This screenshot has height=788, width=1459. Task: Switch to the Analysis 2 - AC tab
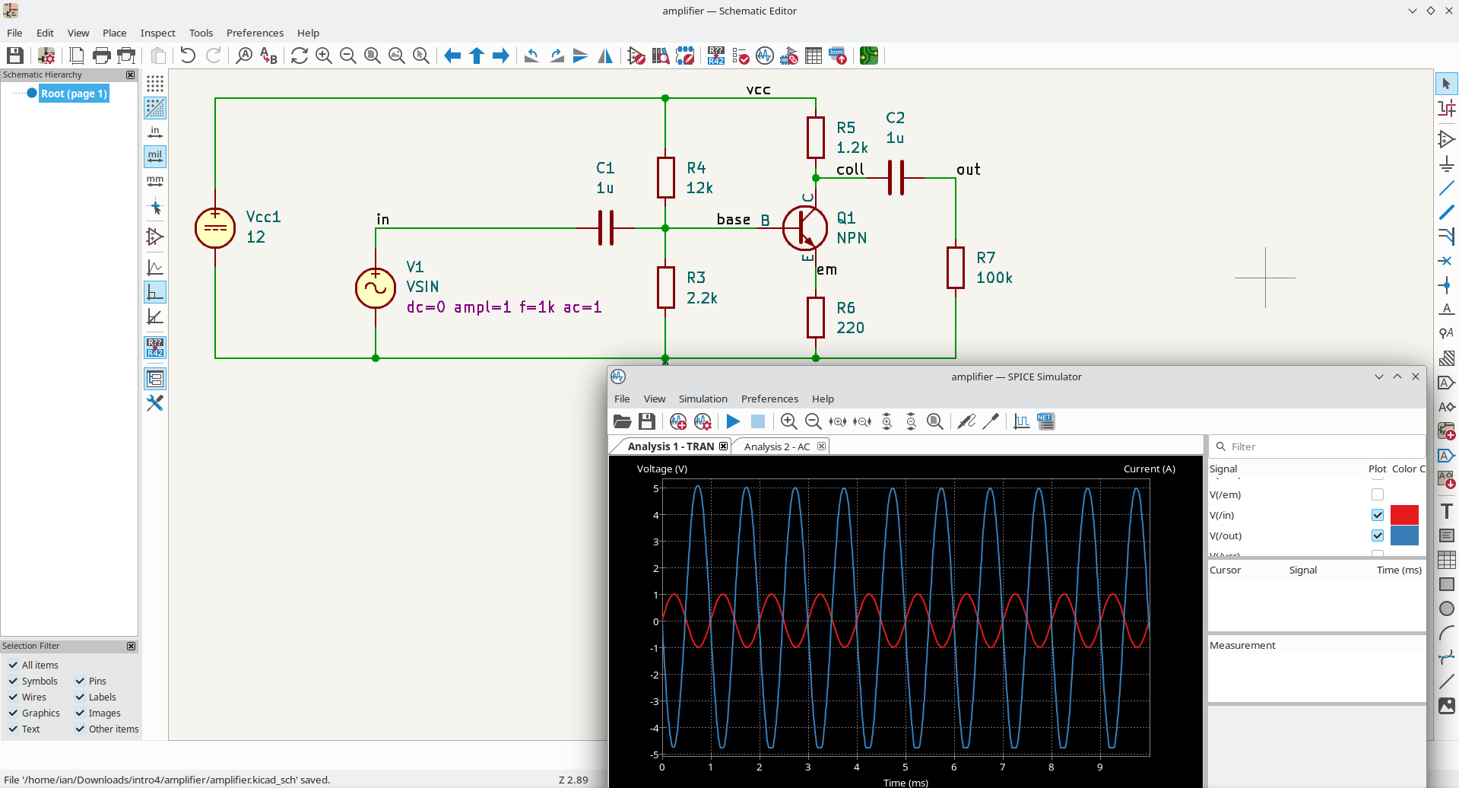pyautogui.click(x=776, y=446)
